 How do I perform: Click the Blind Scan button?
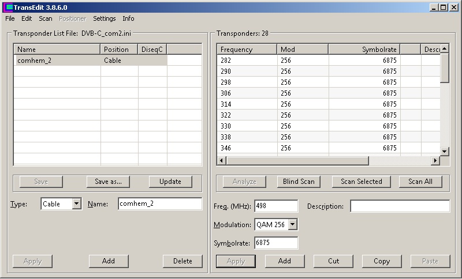click(x=299, y=182)
